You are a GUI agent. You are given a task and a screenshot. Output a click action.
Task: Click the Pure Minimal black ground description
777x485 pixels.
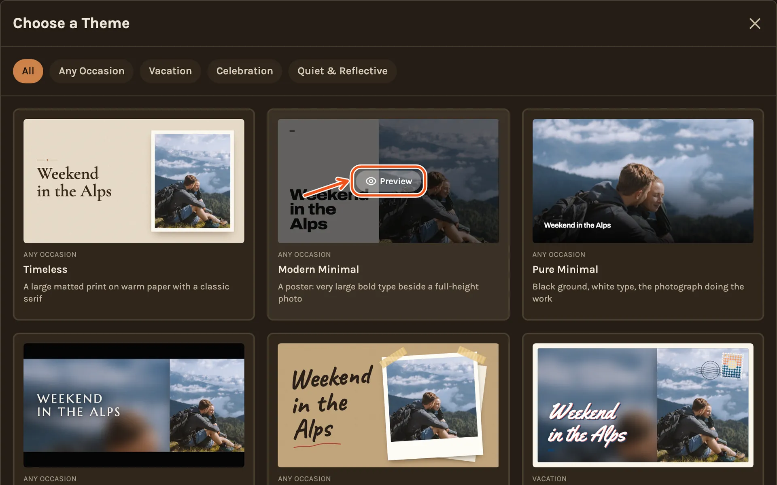point(638,293)
